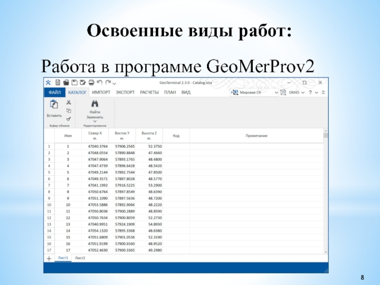380x285 pixels.
Task: Switch to the КАТАЛОГ ribbon tab
Action: [77, 93]
